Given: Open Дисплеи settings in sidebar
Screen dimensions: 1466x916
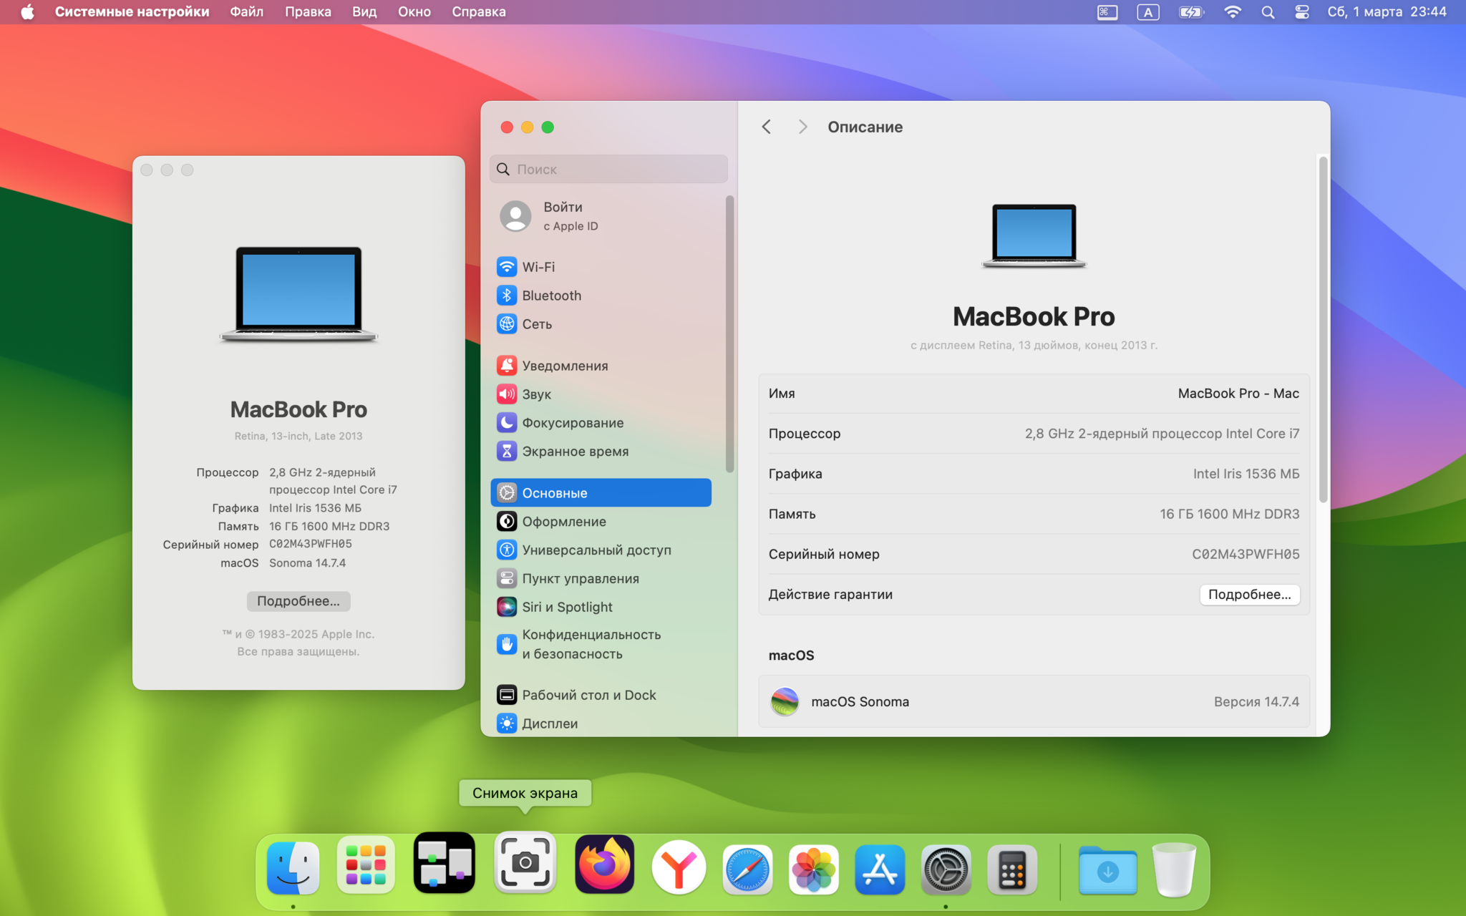Looking at the screenshot, I should click(601, 723).
